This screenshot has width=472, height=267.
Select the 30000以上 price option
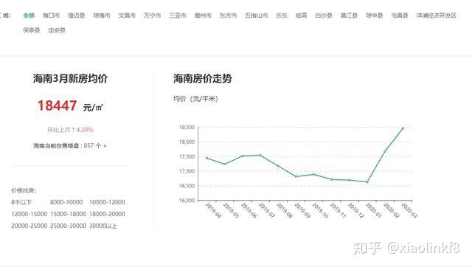pos(103,226)
